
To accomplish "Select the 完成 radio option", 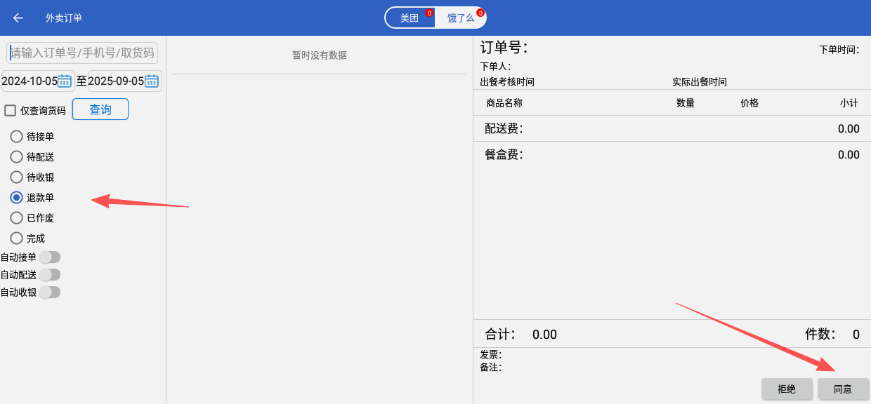I will [17, 238].
